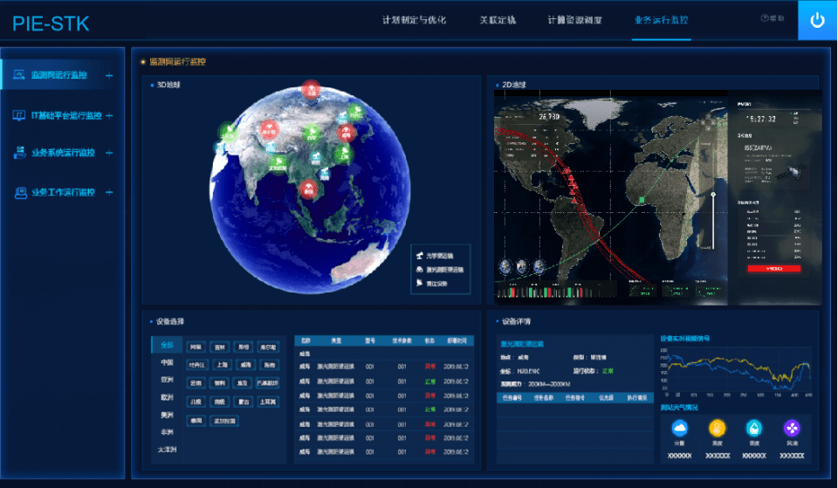The height and width of the screenshot is (488, 838).
Task: Click the red button in 2D map panel
Action: [773, 269]
